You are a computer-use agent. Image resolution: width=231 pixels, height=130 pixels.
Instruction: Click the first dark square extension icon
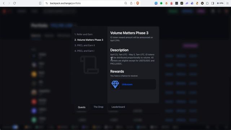coord(176,3)
